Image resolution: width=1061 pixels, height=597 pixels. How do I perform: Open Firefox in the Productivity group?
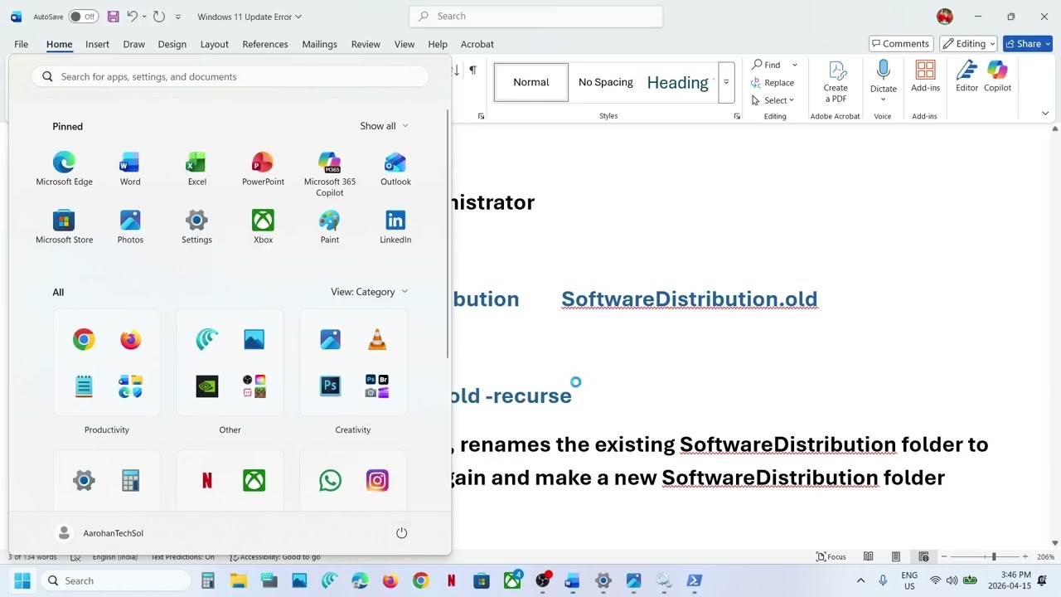click(130, 339)
